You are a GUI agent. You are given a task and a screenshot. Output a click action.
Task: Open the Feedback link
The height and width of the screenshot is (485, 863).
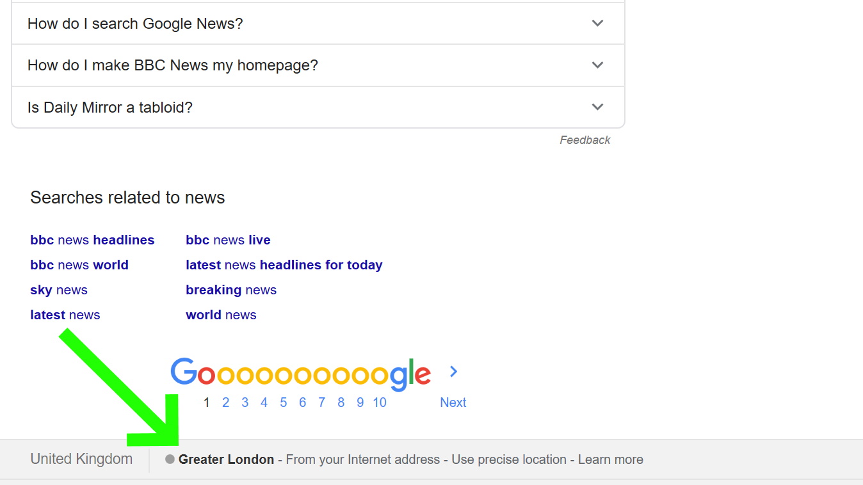[585, 140]
